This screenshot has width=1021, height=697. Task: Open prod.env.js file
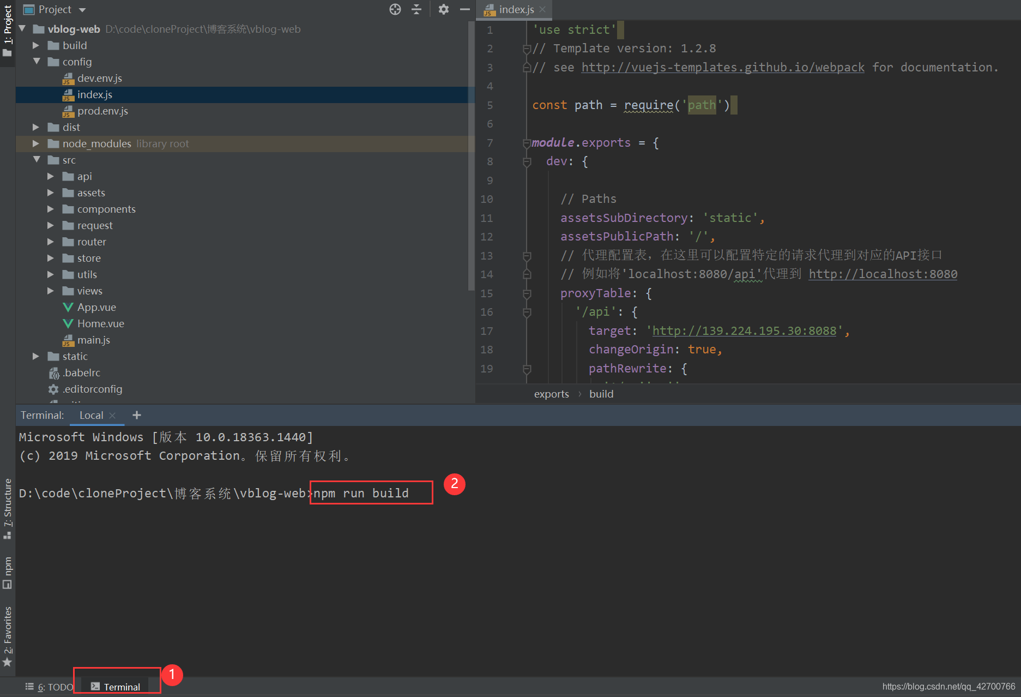click(102, 111)
